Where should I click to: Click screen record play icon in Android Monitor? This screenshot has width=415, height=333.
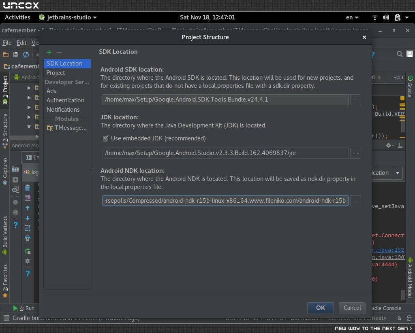pos(15,180)
